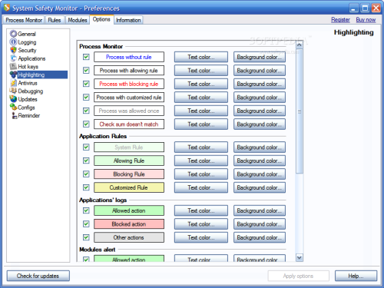Click the scrollbar down arrow
Screen dimensions: 384x288
(x=299, y=257)
